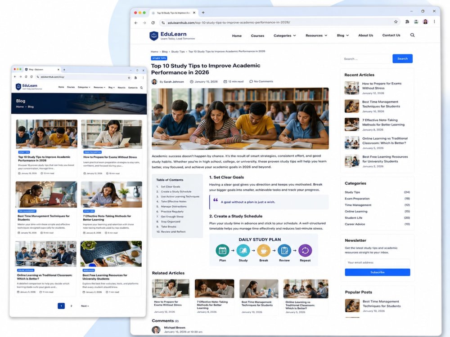Open a new tab in the small Blog window
The image size is (450, 337).
click(64, 70)
